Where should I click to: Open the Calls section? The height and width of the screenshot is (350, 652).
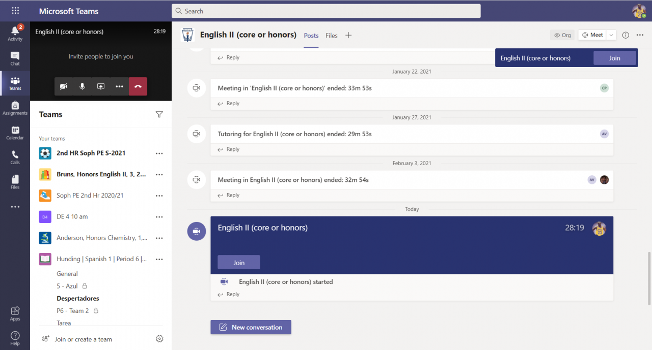15,157
